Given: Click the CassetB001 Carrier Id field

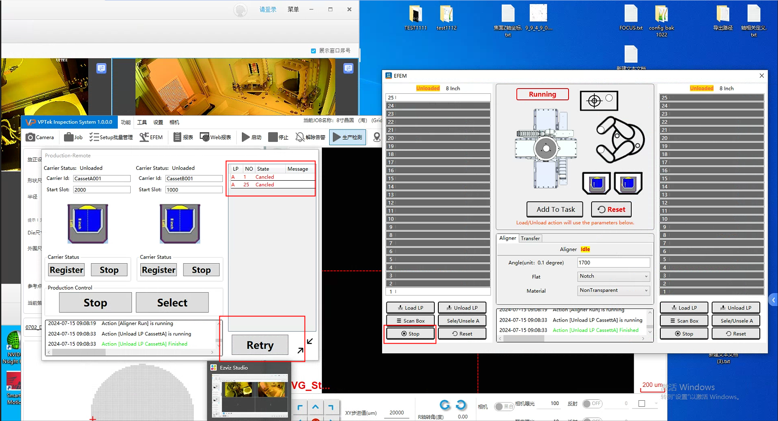Looking at the screenshot, I should (194, 179).
